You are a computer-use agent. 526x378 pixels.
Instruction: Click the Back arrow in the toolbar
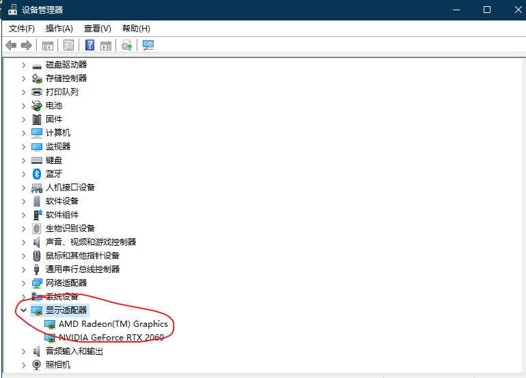point(11,45)
